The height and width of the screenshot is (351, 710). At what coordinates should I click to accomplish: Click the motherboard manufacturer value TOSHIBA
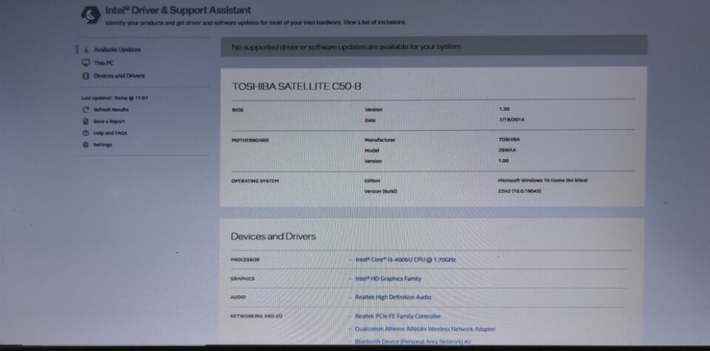[510, 140]
